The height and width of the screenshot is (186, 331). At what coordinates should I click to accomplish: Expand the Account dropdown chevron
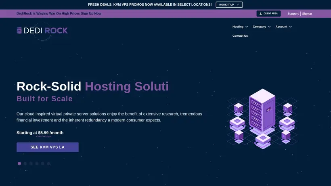coord(290,27)
